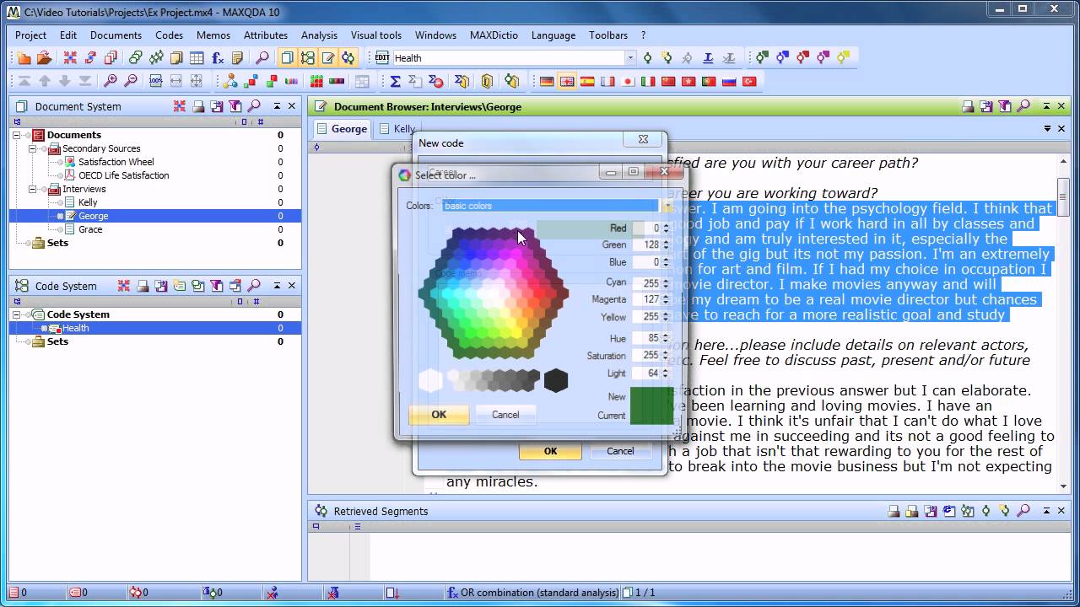
Task: Click the 100% zoom icon
Action: 155,82
